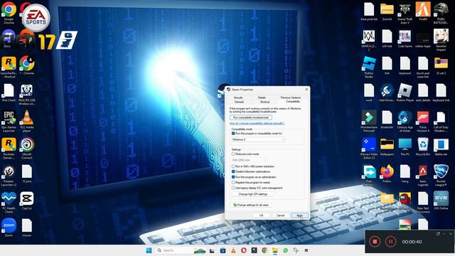The width and height of the screenshot is (455, 256).
Task: Select the Forza Horizon 4 desktop icon
Action: click(x=423, y=120)
